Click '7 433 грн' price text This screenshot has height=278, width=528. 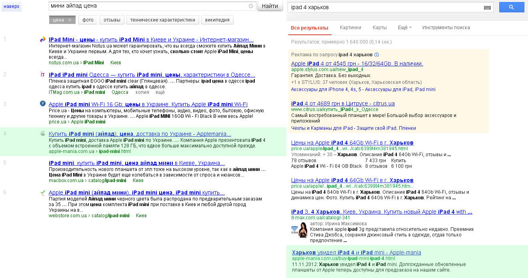point(376,160)
